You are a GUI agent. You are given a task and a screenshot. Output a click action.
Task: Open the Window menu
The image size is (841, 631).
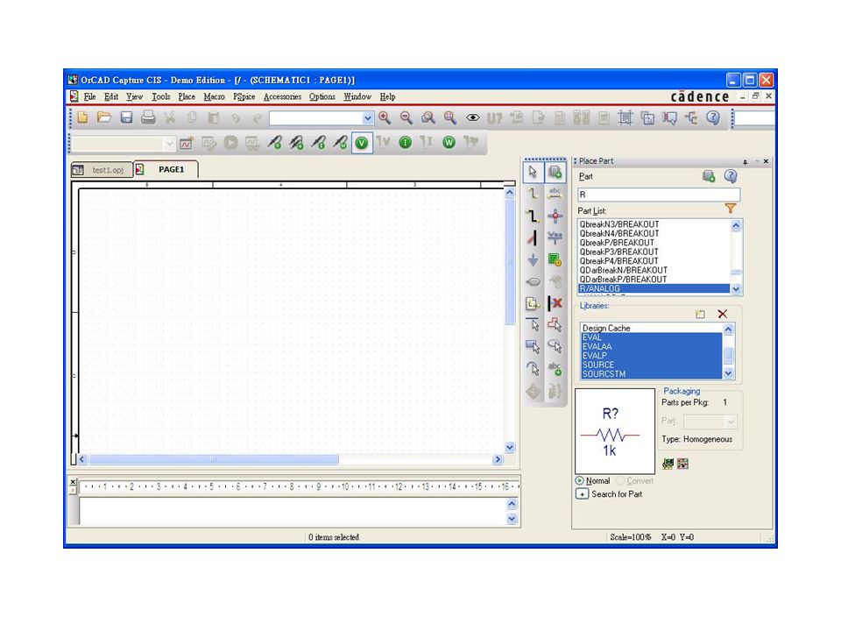(357, 96)
